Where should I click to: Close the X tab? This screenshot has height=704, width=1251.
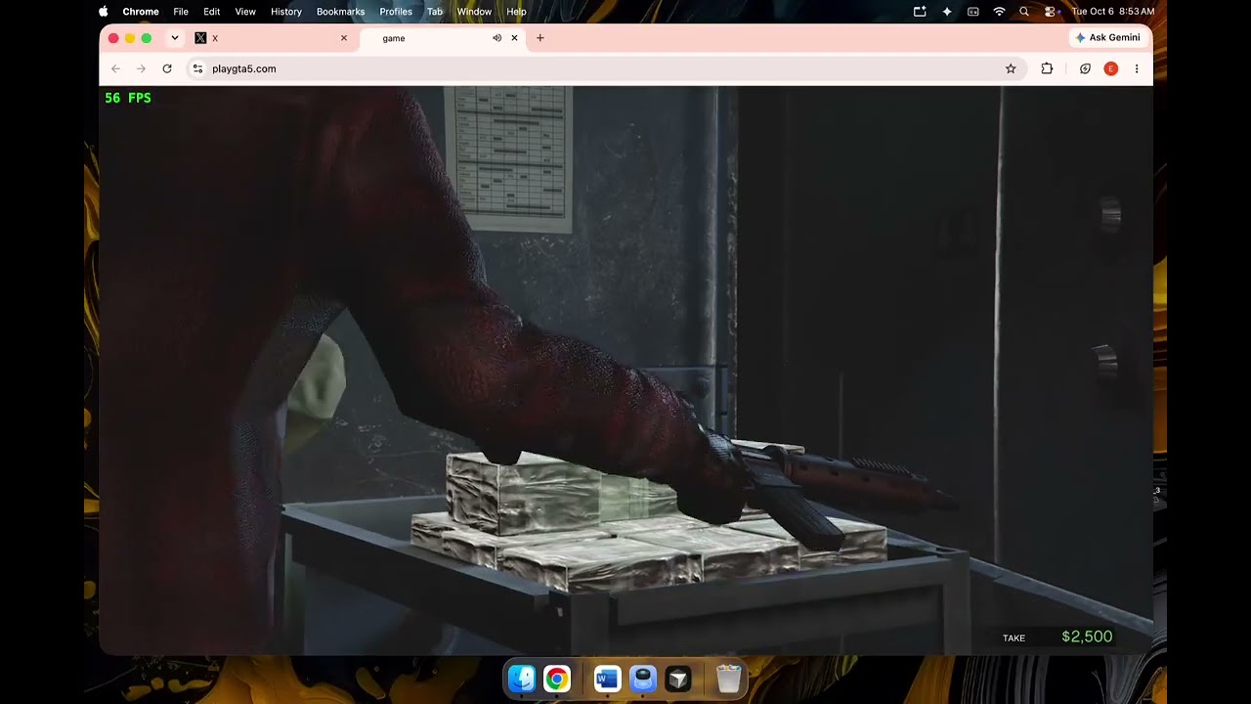[x=343, y=38]
